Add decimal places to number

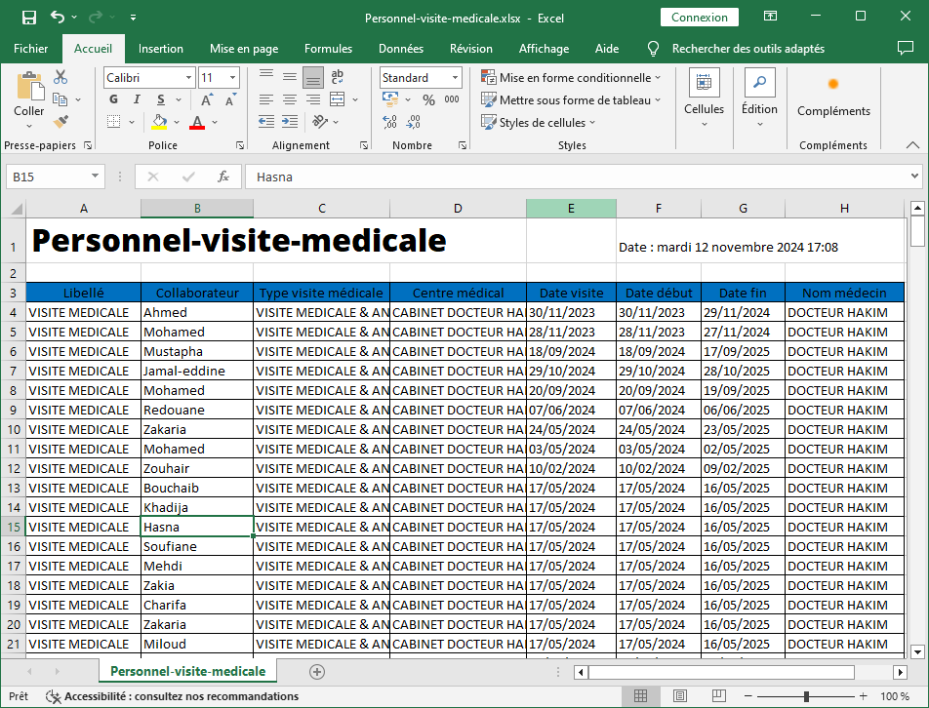coord(390,122)
